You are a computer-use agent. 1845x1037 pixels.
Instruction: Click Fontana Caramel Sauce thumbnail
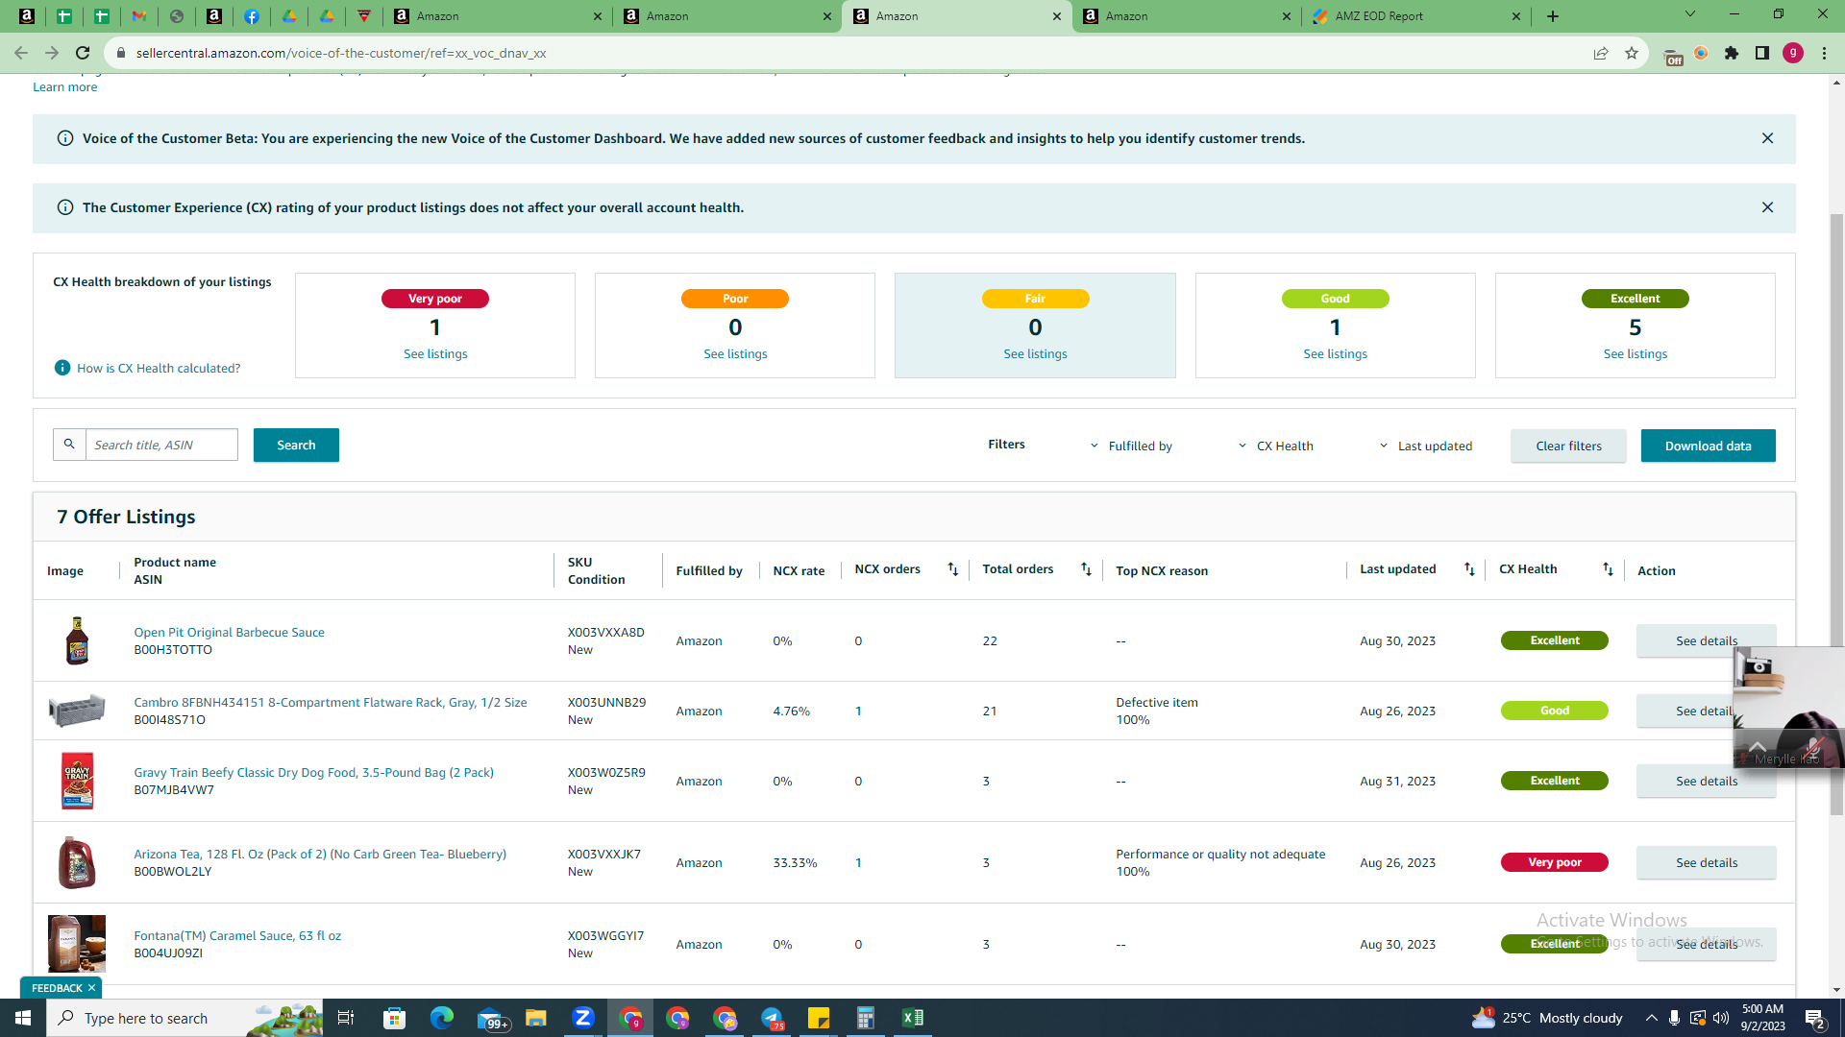(x=77, y=944)
